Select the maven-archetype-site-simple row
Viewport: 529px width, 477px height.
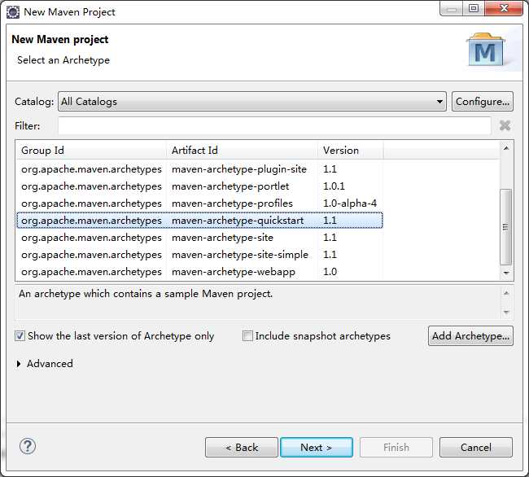199,255
